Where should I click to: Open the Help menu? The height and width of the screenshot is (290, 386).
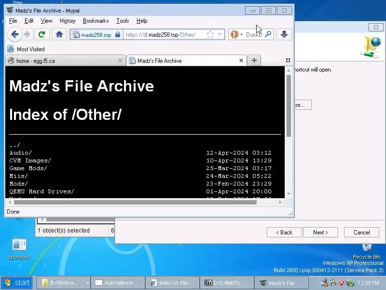click(x=142, y=21)
